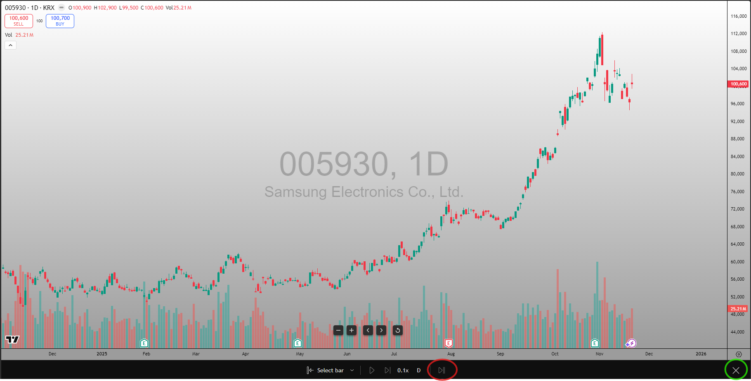Click the 2026 label on time axis
This screenshot has height=381, width=751.
click(701, 354)
